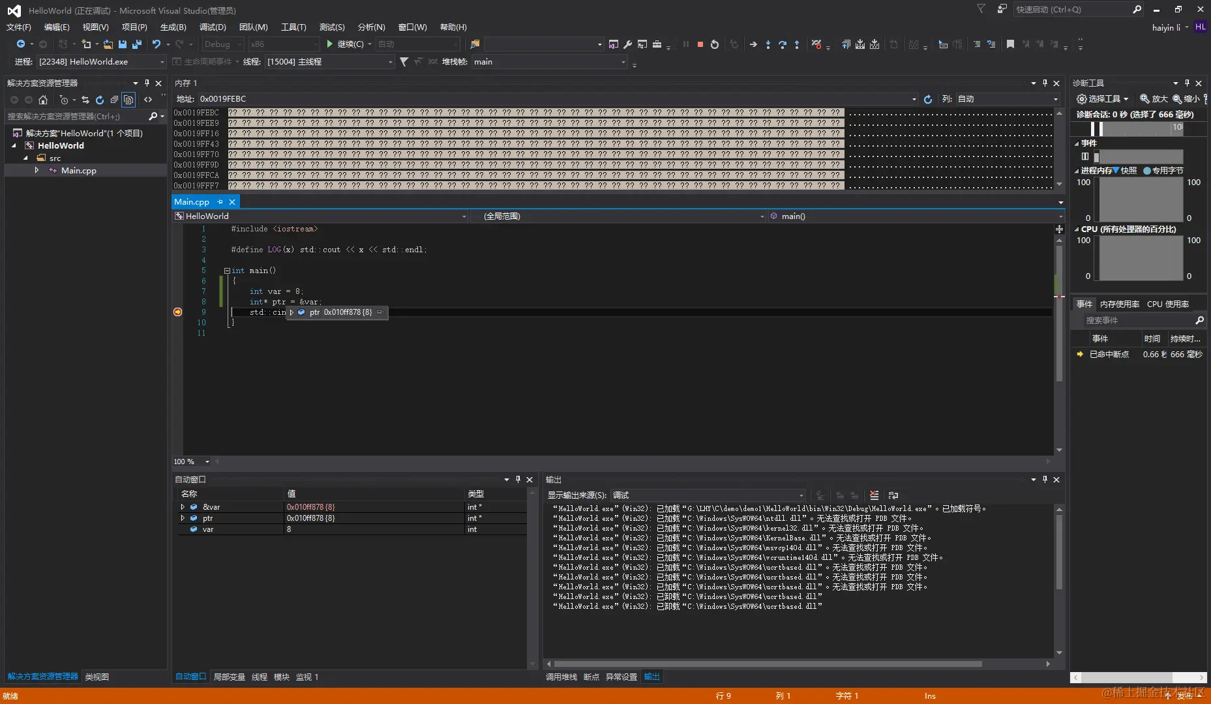This screenshot has height=704, width=1211.
Task: Open the output source dropdown
Action: 708,495
